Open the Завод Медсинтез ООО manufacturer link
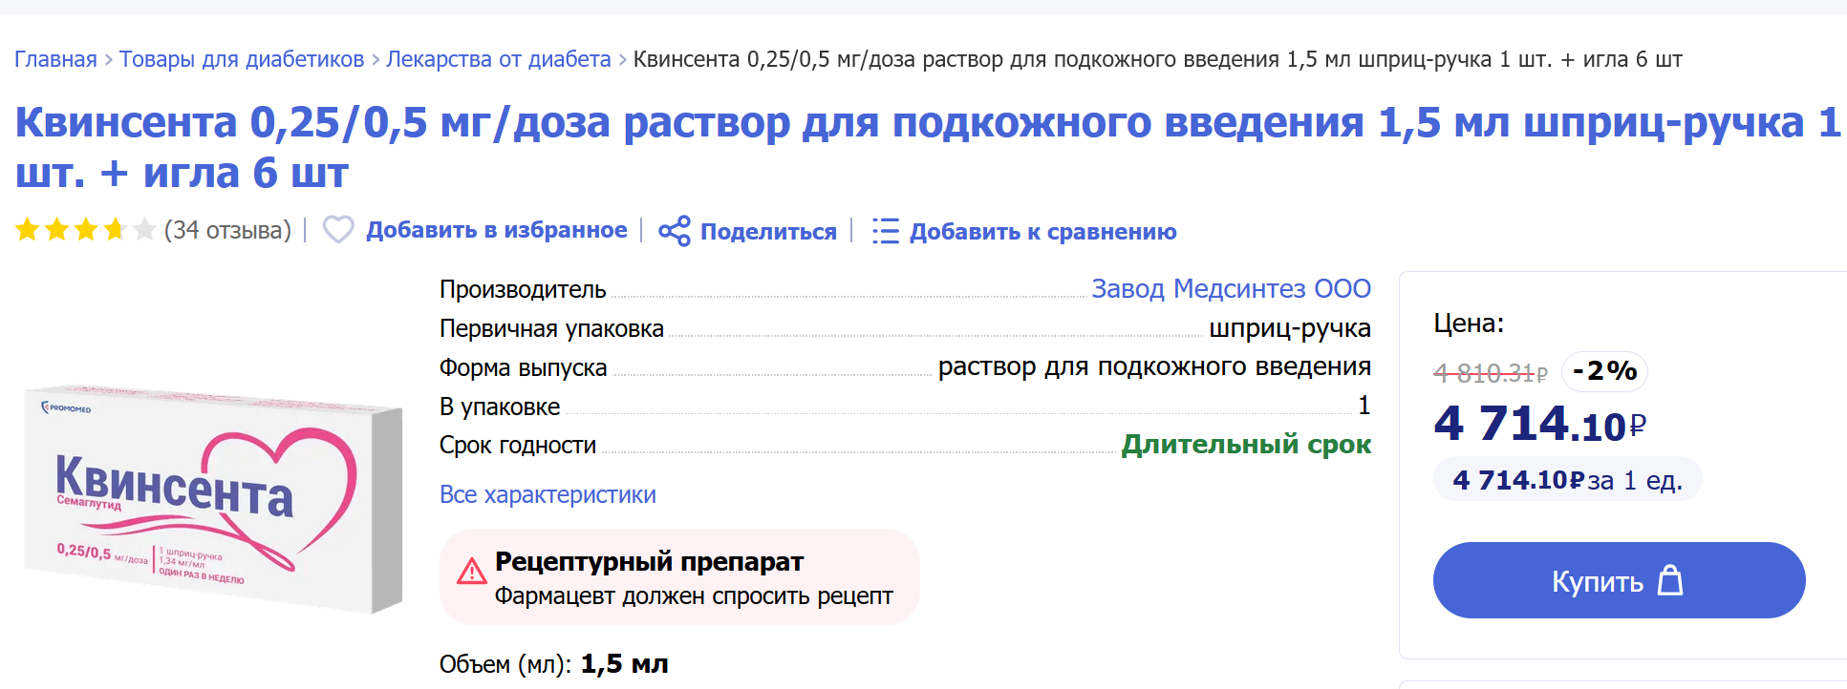This screenshot has height=689, width=1847. (x=1232, y=288)
